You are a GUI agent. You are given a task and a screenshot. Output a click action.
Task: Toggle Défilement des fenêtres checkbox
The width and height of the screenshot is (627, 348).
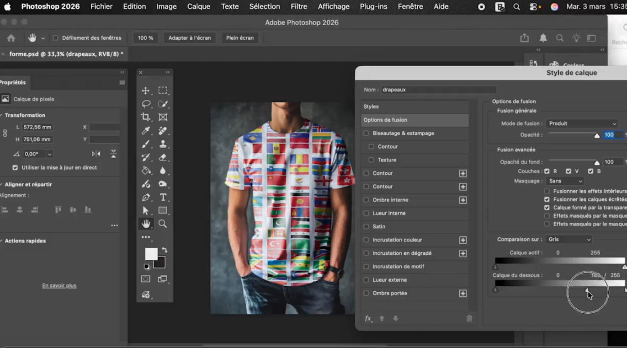[x=56, y=38]
